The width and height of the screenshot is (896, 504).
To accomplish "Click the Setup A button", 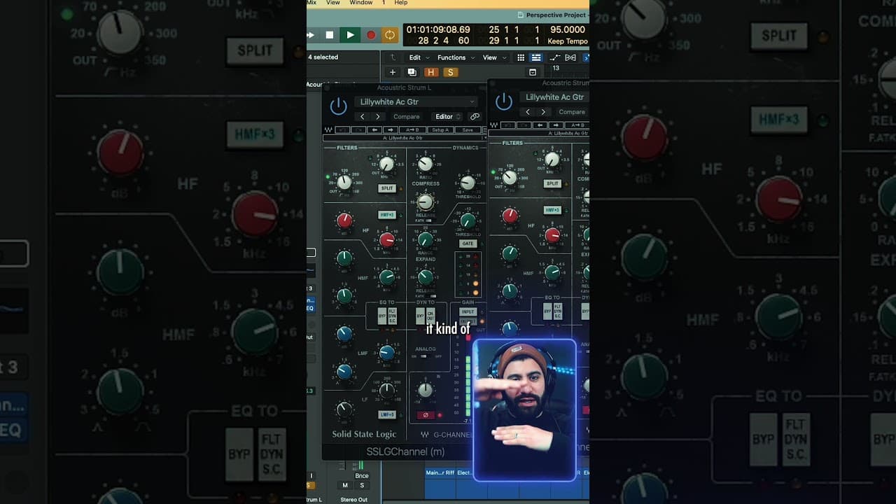I will coord(440,130).
